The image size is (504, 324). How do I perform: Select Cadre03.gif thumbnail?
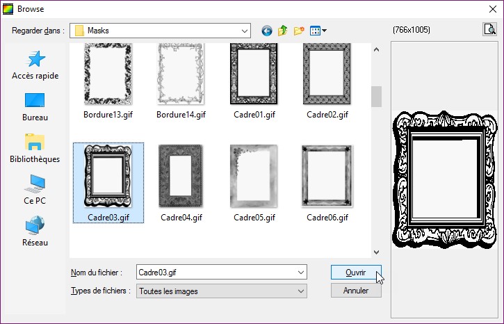(108, 176)
